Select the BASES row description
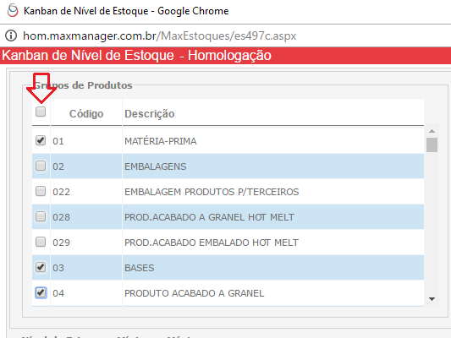Viewport: 451px width, 338px height. (140, 268)
